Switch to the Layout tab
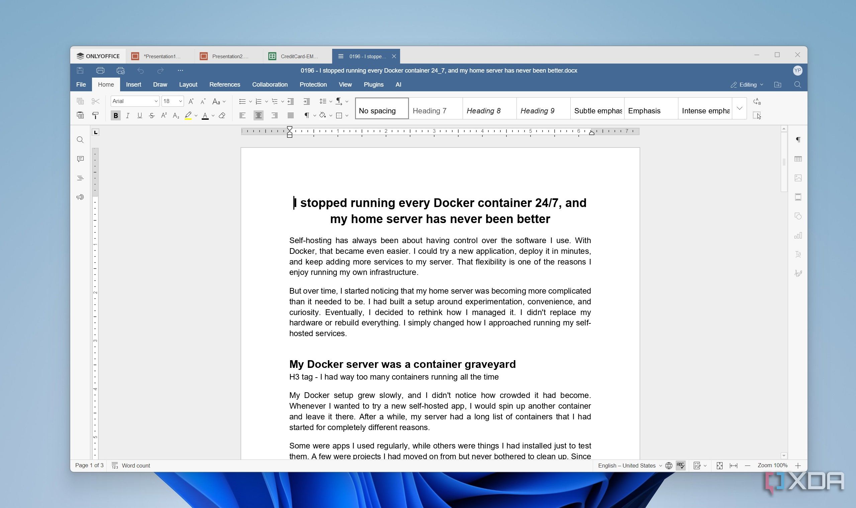Viewport: 856px width, 508px height. pos(188,85)
